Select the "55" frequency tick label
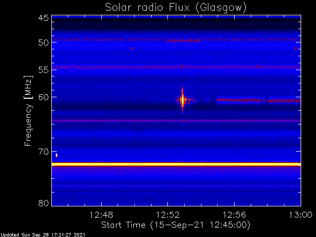This screenshot has width=316, height=237. pyautogui.click(x=43, y=70)
